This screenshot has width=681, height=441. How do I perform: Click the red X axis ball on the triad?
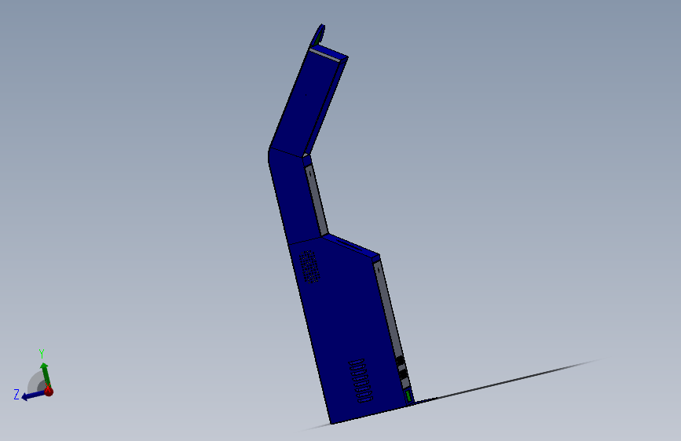49,391
